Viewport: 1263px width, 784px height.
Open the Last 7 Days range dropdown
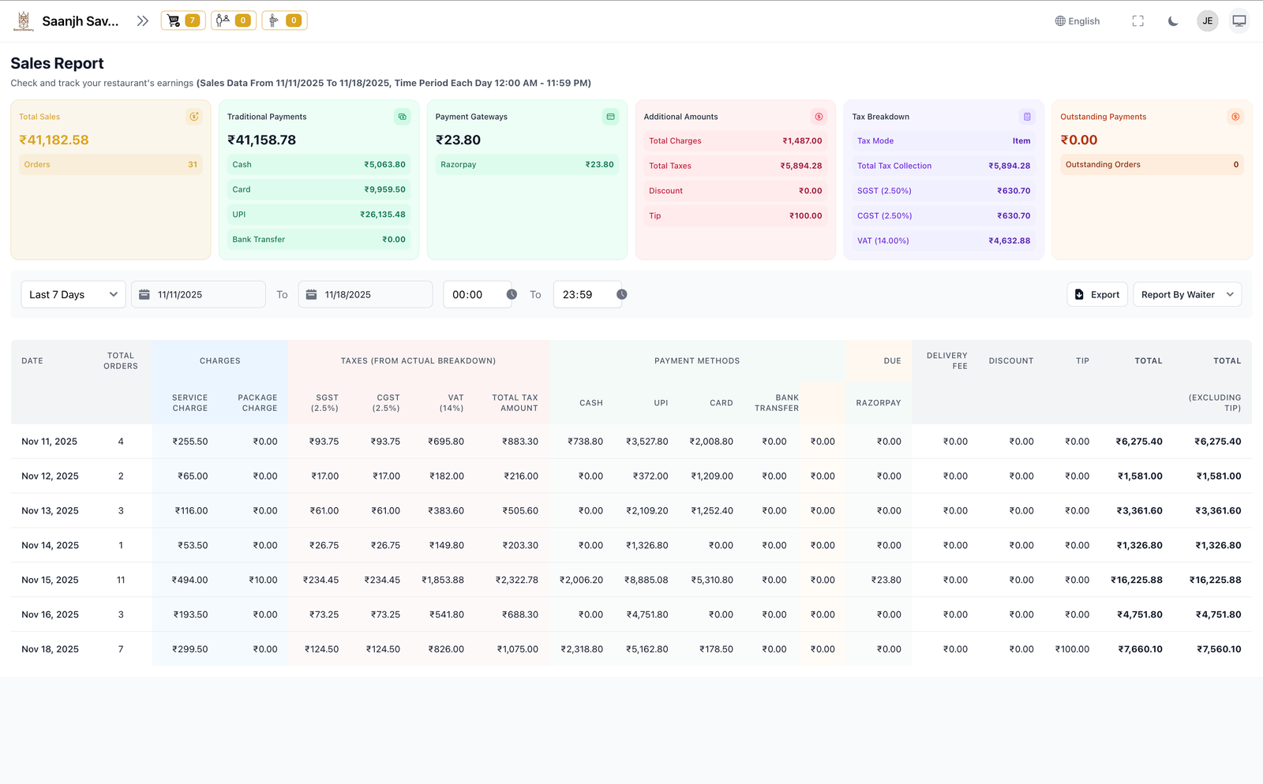[x=73, y=294]
